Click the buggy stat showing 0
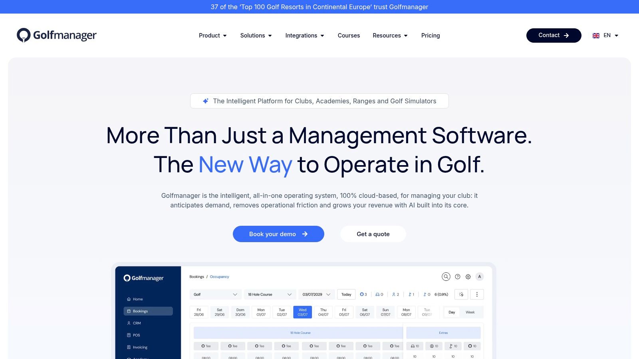 click(379, 294)
